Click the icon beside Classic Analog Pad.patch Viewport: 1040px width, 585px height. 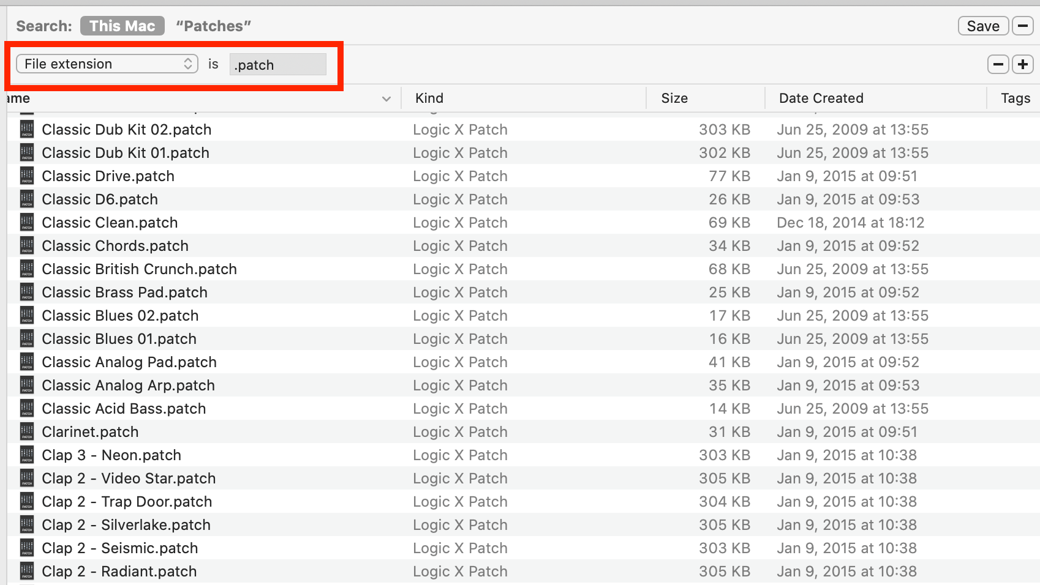(26, 362)
